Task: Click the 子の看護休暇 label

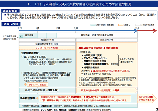Action: (x=27, y=98)
